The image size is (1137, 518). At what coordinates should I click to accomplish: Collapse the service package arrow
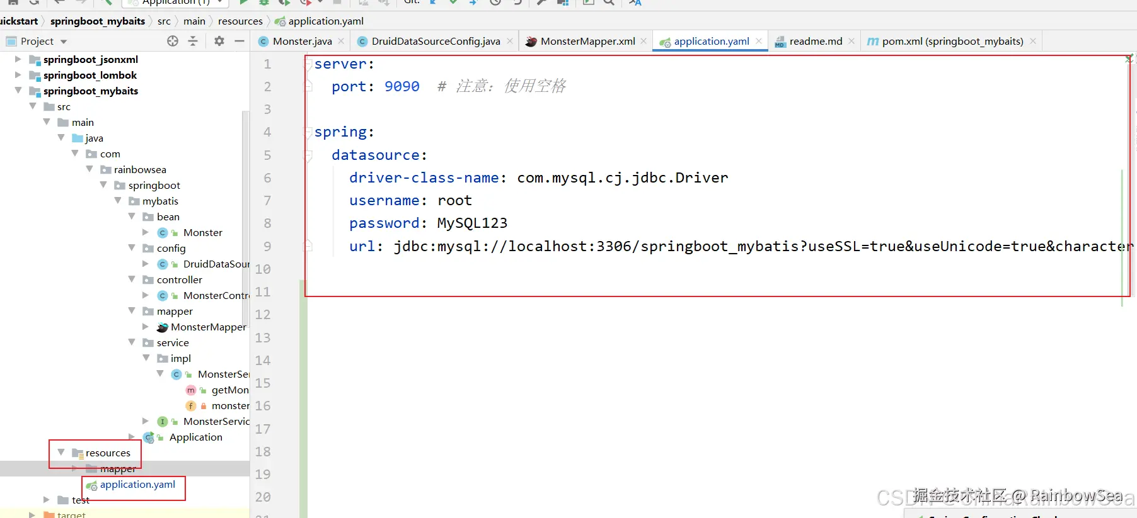(x=132, y=342)
